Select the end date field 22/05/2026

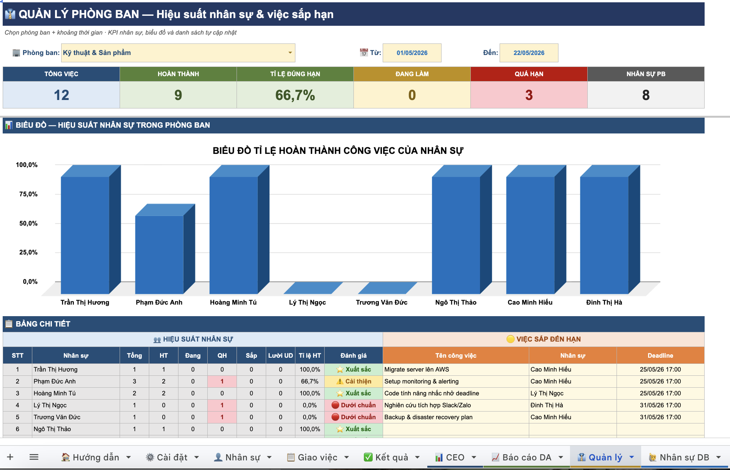coord(529,53)
